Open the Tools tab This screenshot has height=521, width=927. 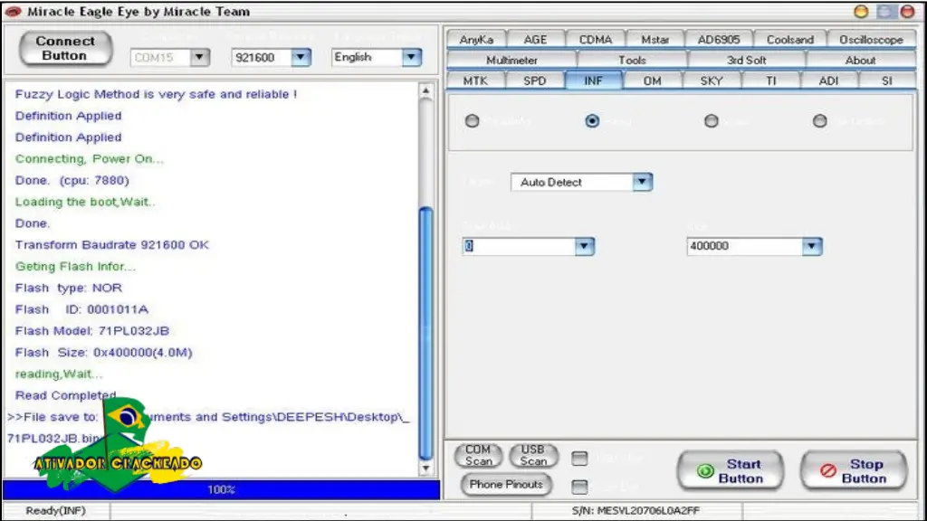click(632, 61)
